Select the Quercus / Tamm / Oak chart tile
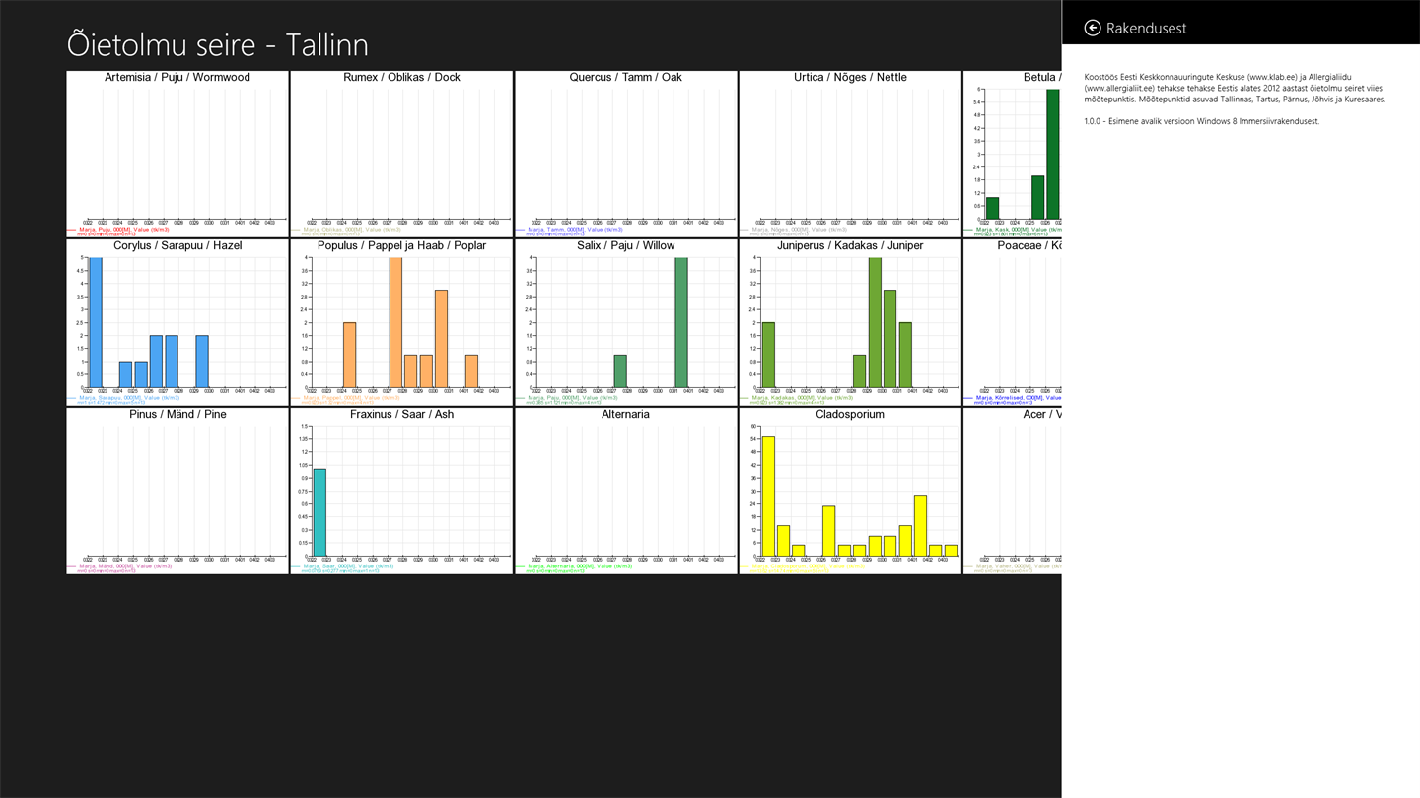This screenshot has height=798, width=1420. 625,154
